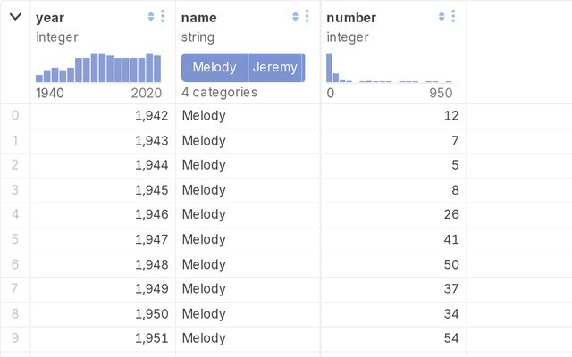Image resolution: width=572 pixels, height=357 pixels.
Task: Click the year column header
Action: pyautogui.click(x=50, y=18)
